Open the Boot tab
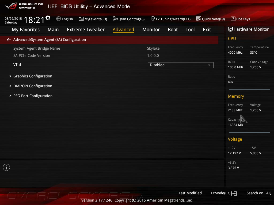The width and height of the screenshot is (274, 205). (173, 30)
